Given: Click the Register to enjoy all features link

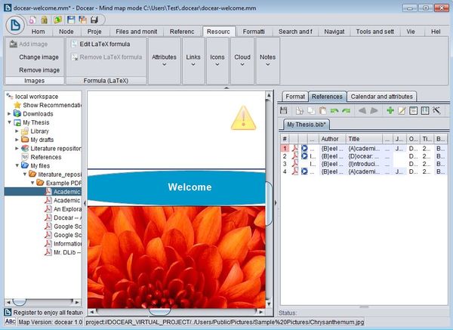Looking at the screenshot, I should (48, 313).
